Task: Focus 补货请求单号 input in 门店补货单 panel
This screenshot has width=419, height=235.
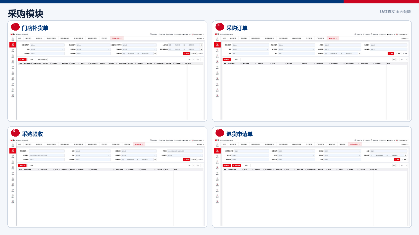Action: (47, 45)
